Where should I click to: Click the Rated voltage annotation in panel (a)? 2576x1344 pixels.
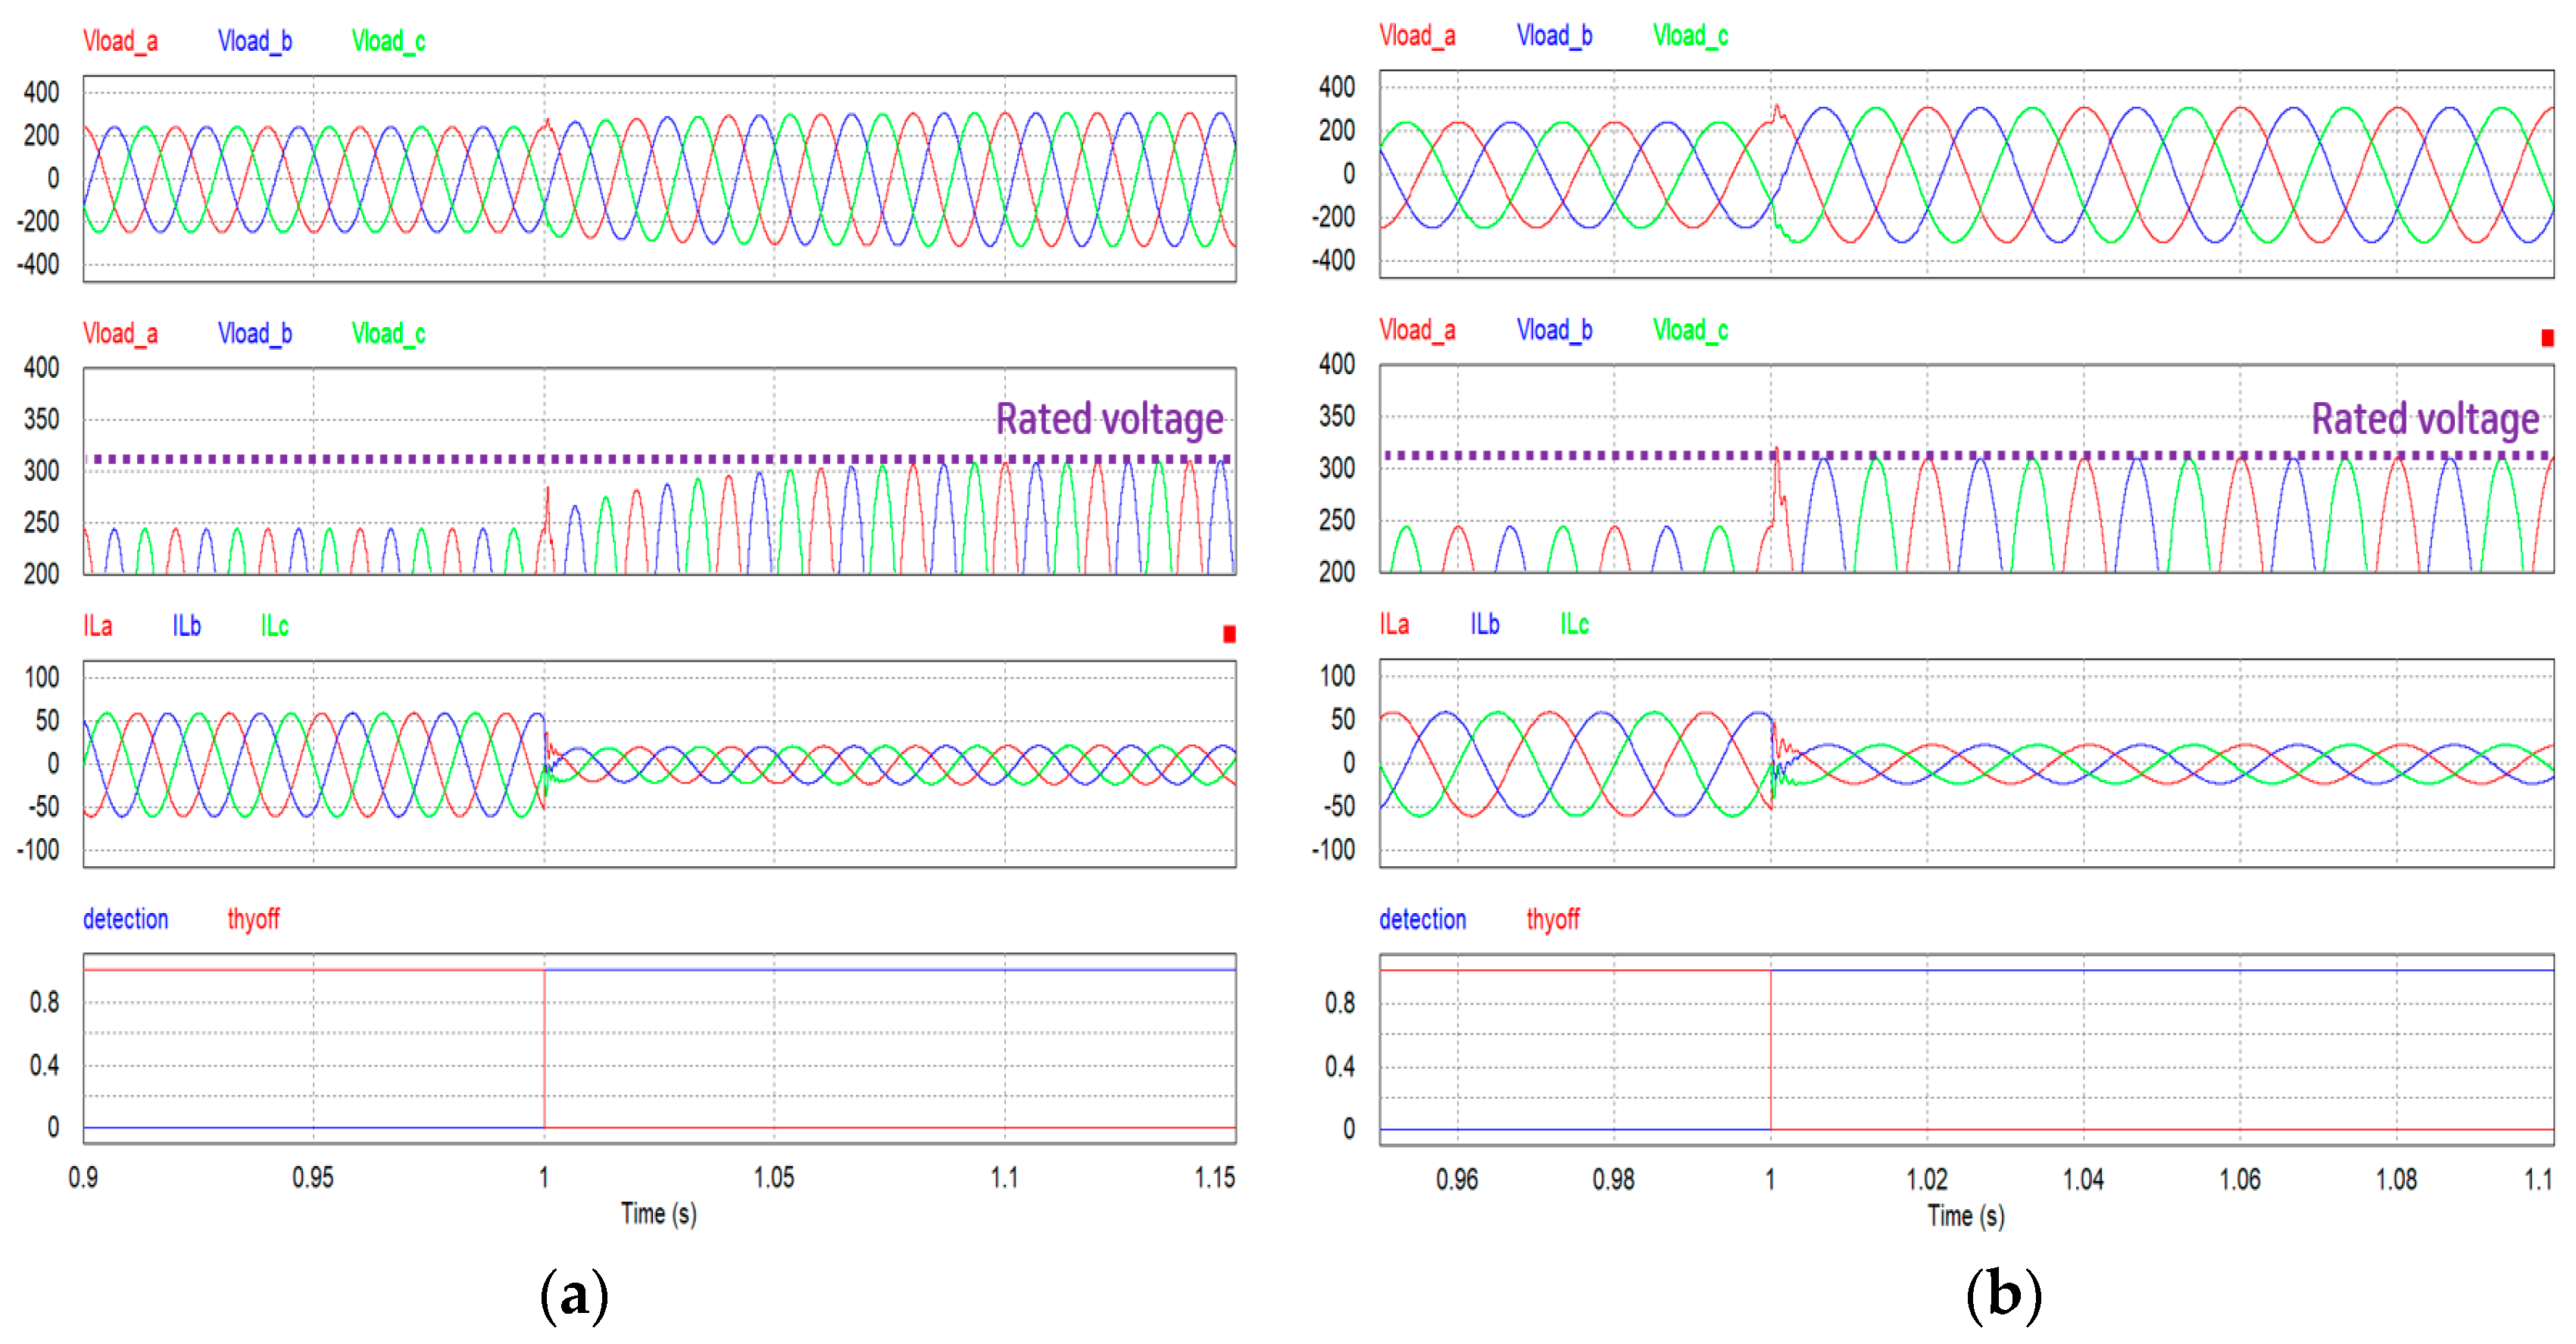(1109, 419)
